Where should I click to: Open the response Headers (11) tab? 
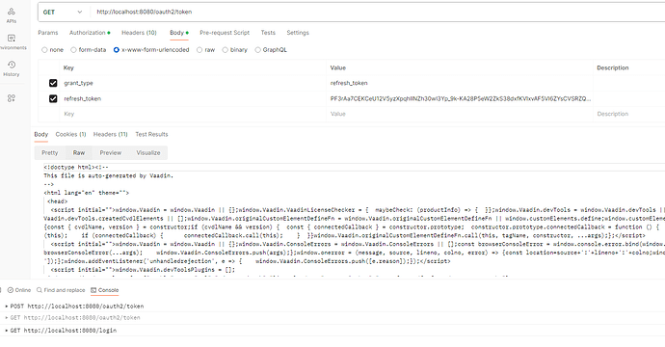click(110, 135)
